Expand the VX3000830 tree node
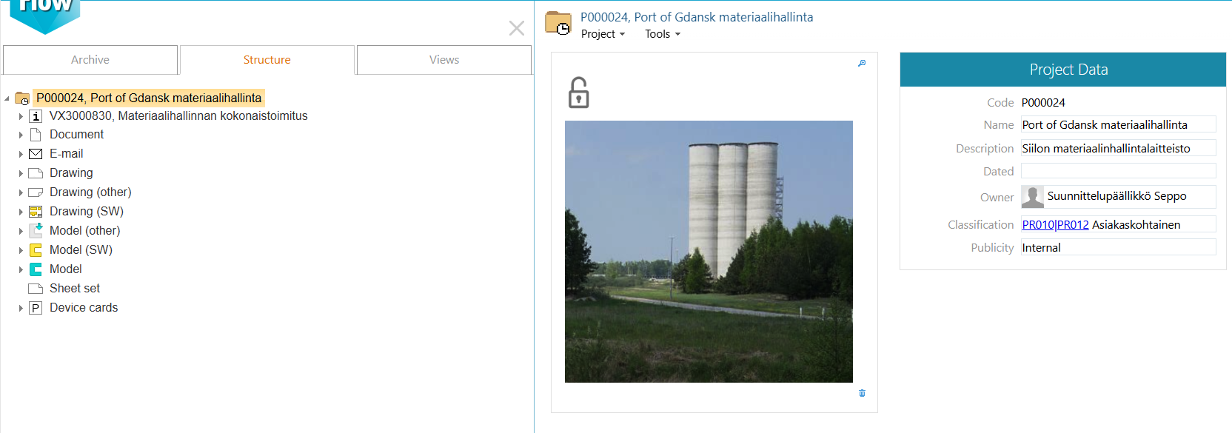The height and width of the screenshot is (433, 1232). point(21,116)
